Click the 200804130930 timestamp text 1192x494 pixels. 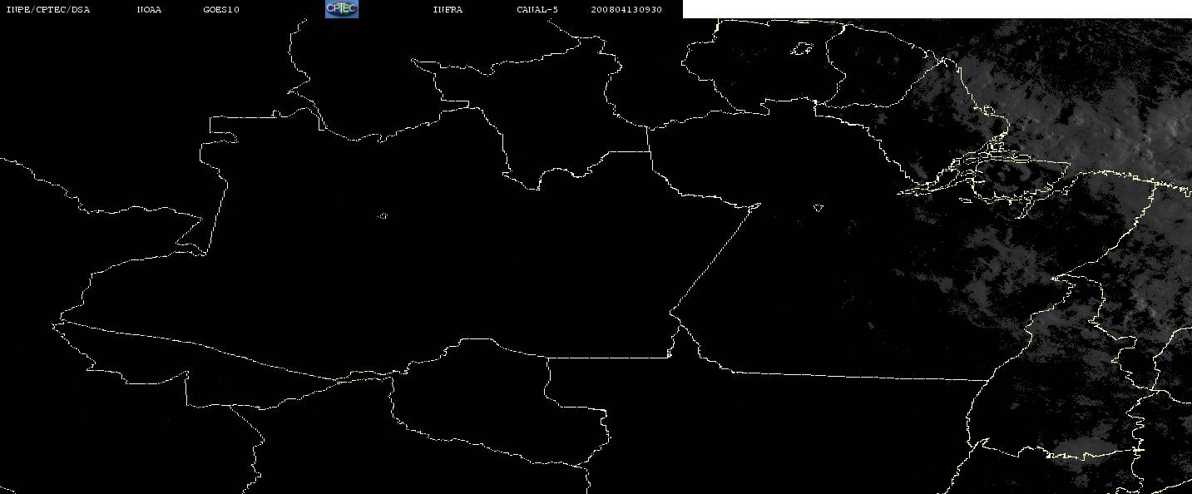[x=626, y=10]
